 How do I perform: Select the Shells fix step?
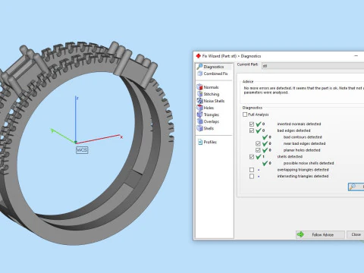point(209,128)
